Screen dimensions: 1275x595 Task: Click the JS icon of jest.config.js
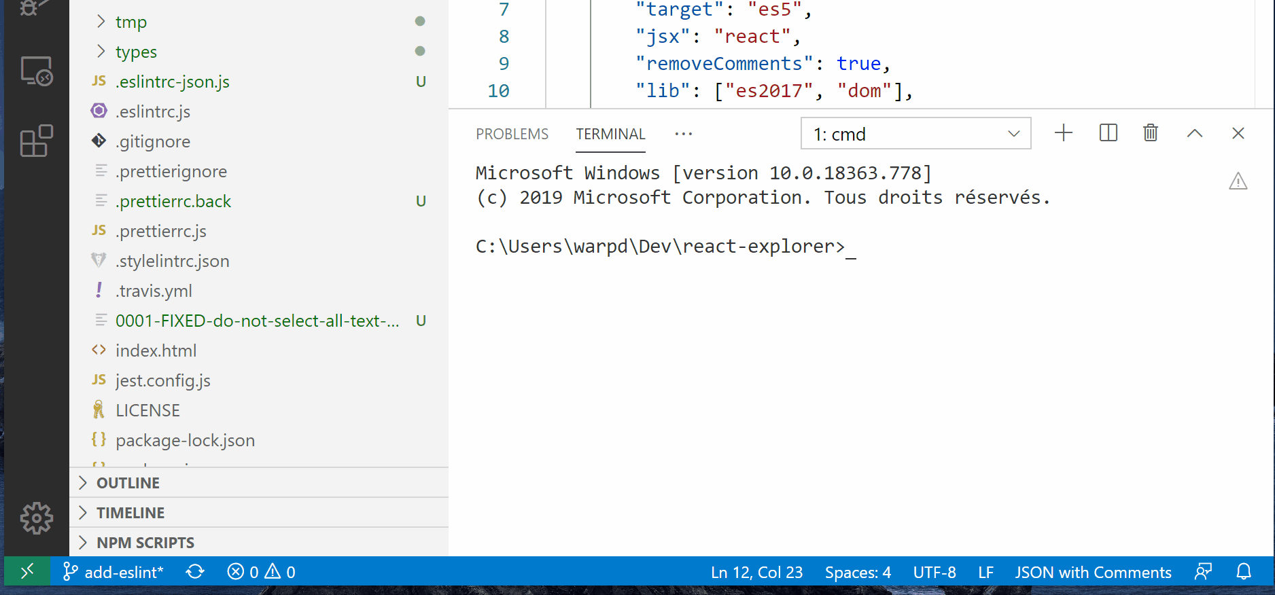click(99, 380)
